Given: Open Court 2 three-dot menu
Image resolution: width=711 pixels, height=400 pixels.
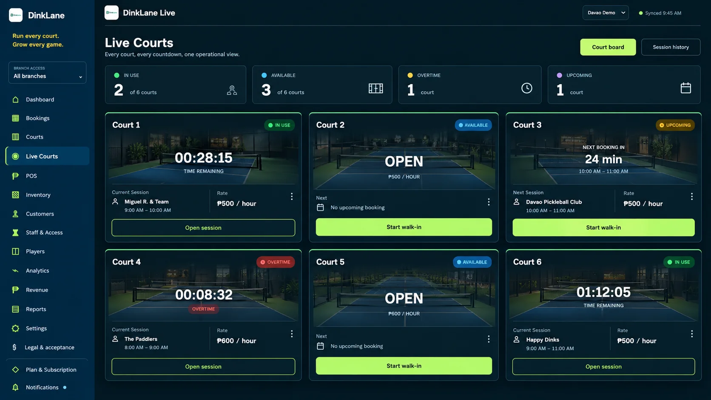Looking at the screenshot, I should [489, 202].
